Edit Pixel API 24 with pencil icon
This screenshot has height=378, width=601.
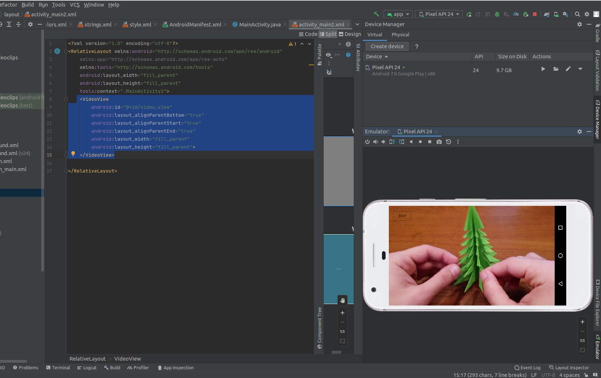(568, 69)
